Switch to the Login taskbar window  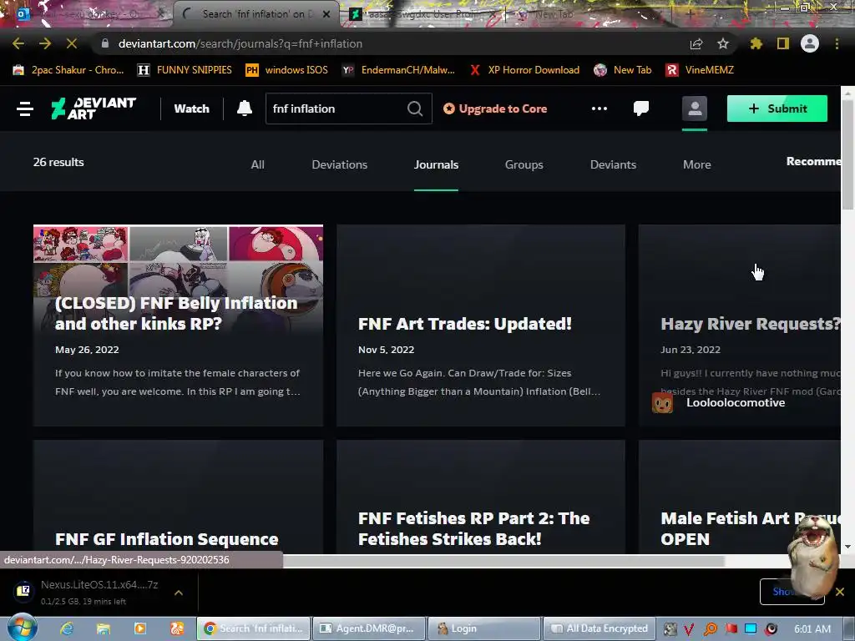pos(484,628)
